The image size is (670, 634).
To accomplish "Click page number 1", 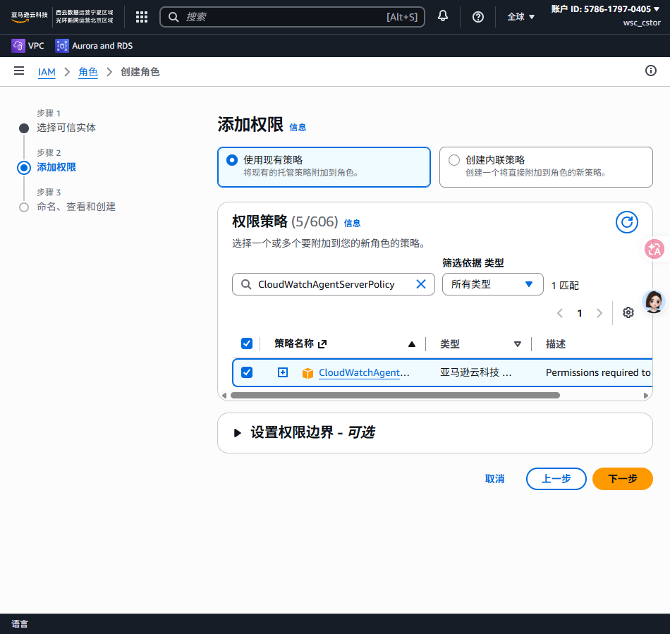I will coord(580,313).
